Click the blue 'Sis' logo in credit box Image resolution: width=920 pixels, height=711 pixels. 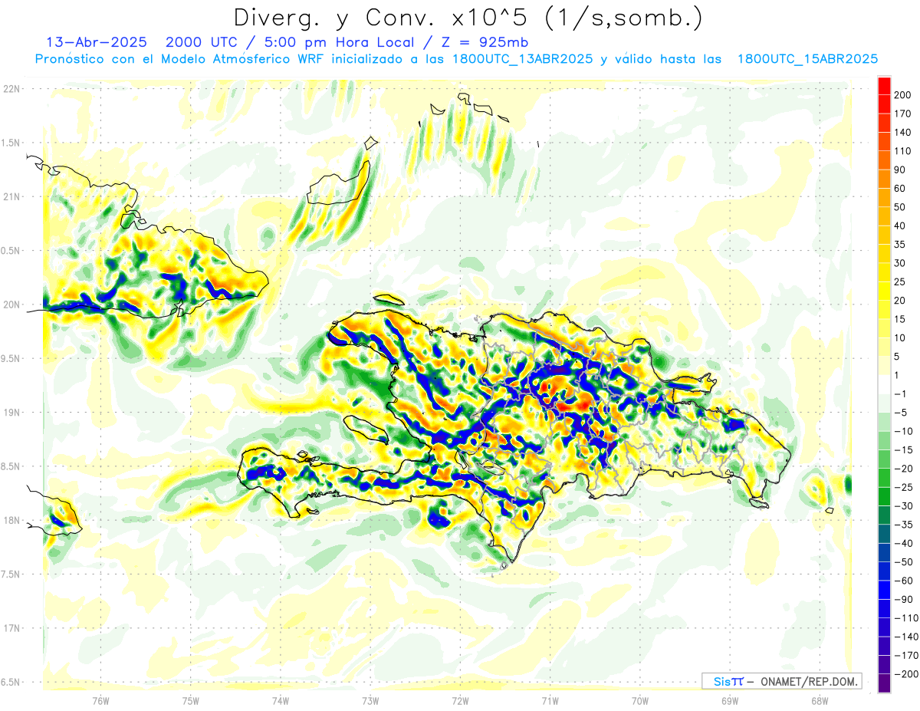pos(722,682)
